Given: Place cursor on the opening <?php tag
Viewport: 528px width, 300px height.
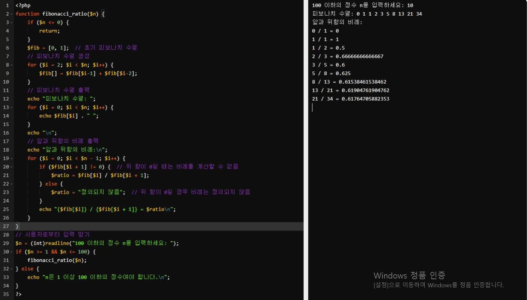Looking at the screenshot, I should (23, 6).
